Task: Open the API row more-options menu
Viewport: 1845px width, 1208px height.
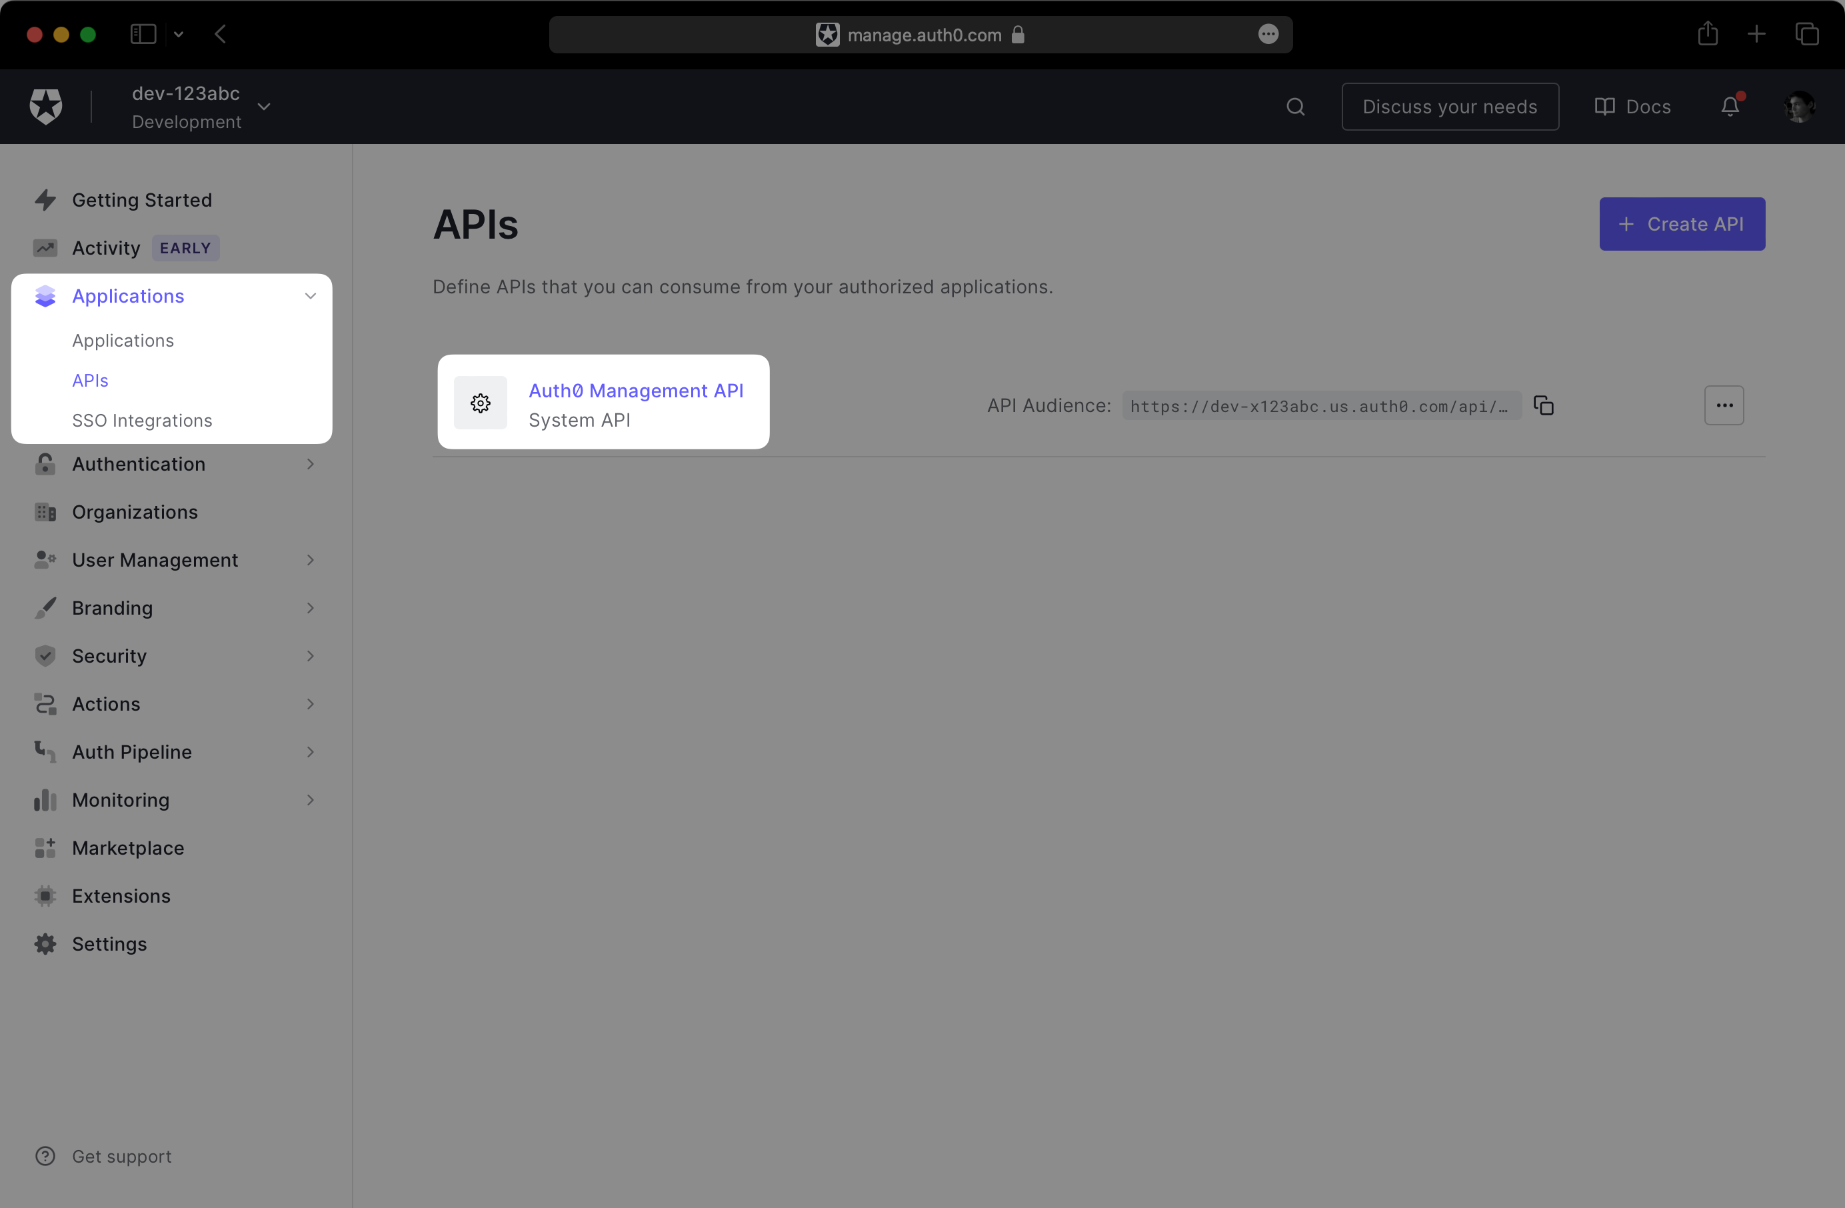Action: pos(1723,405)
